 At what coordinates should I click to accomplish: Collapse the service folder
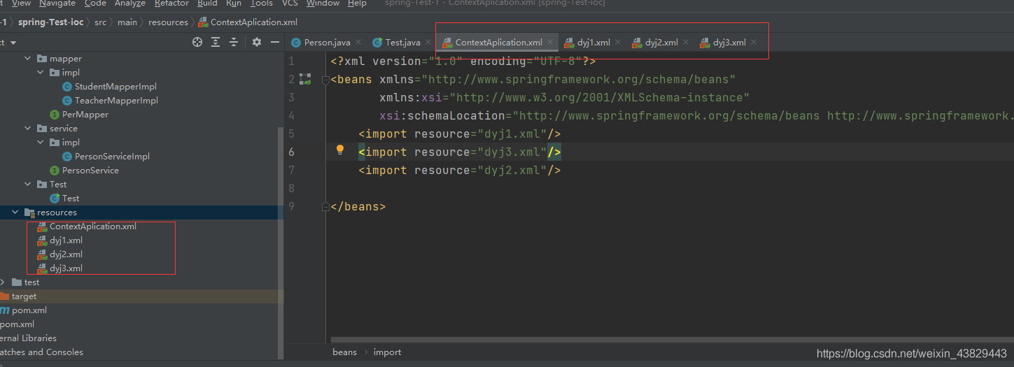pos(28,129)
